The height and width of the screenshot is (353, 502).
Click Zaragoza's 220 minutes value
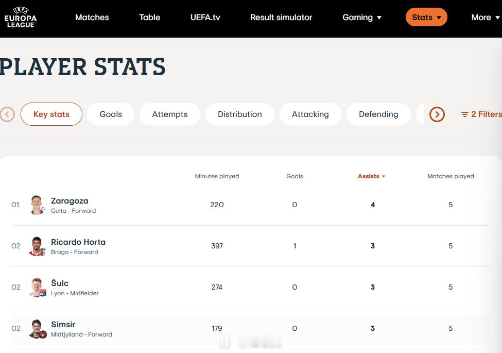pyautogui.click(x=217, y=205)
